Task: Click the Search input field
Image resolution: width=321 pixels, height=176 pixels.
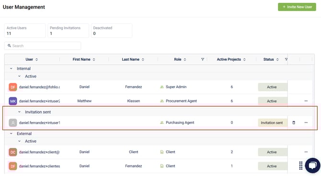Action: (43, 46)
